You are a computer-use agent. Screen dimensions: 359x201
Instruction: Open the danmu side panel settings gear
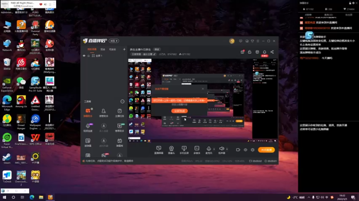pos(353,3)
